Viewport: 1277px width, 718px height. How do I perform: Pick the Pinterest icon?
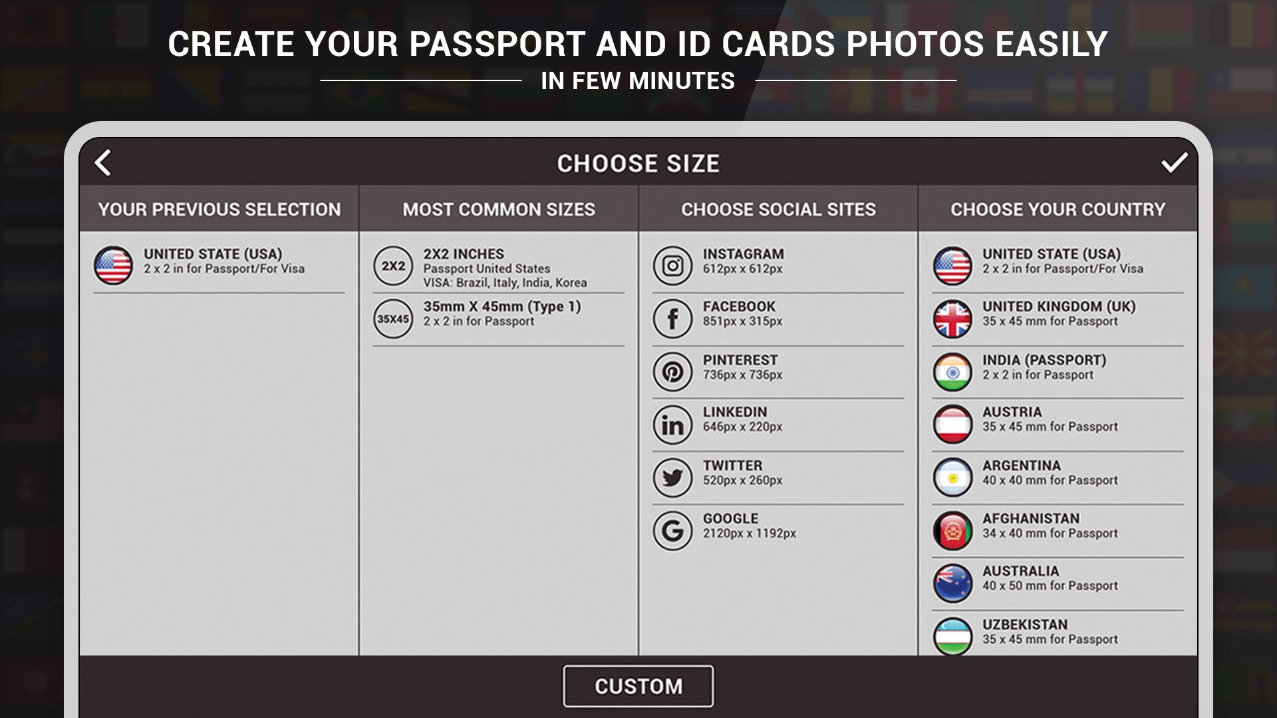(x=672, y=372)
